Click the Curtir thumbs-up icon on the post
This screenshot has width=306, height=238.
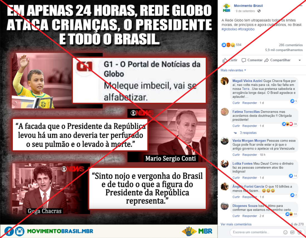(225, 60)
